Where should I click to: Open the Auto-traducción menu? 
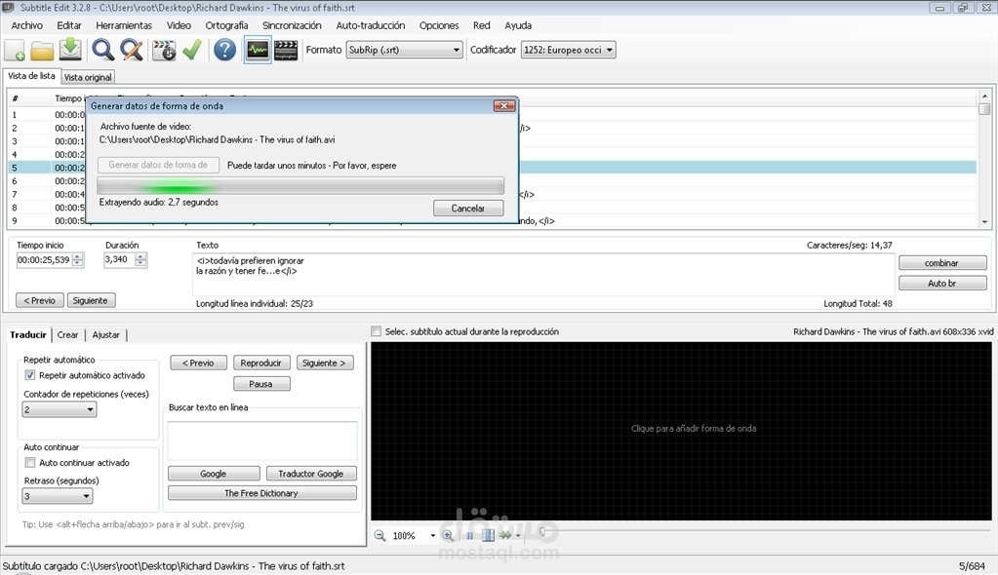click(371, 25)
